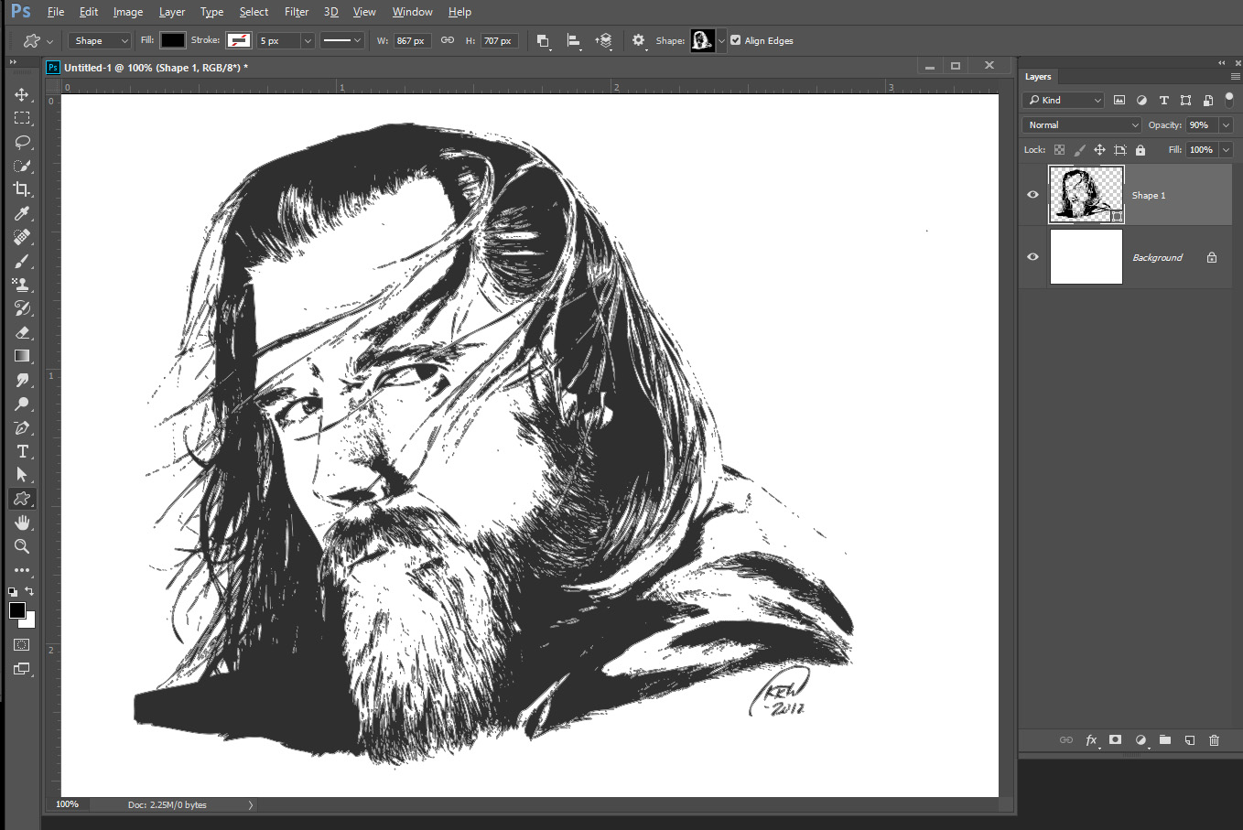The image size is (1243, 830).
Task: Select the Horizontal Type tool
Action: 22,451
